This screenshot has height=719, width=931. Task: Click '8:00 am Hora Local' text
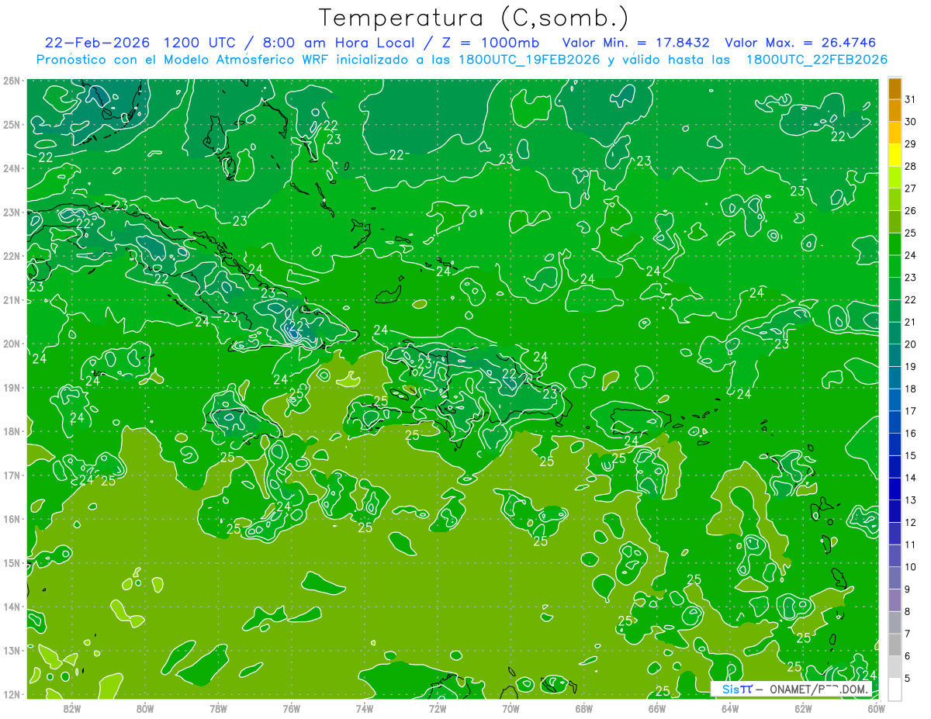tap(340, 43)
